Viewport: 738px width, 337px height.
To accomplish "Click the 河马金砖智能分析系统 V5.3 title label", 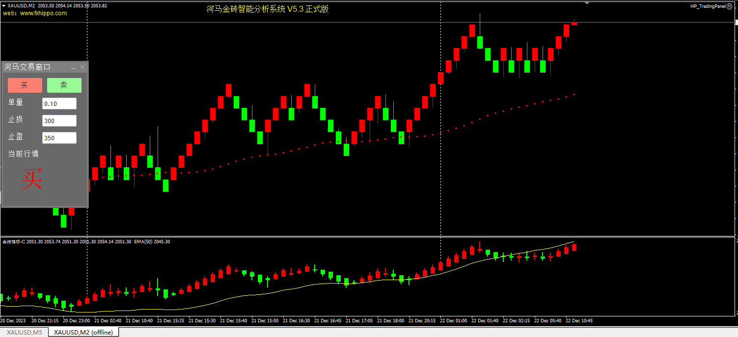I will 268,9.
